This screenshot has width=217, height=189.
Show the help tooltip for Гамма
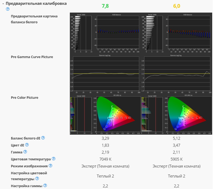click(x=25, y=152)
